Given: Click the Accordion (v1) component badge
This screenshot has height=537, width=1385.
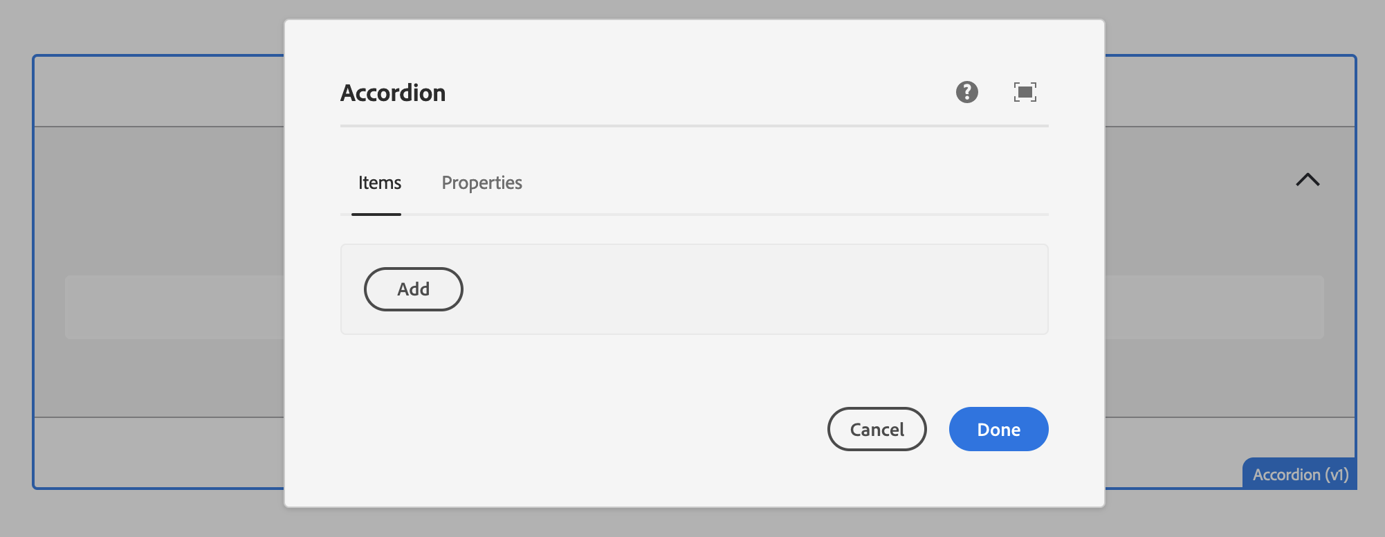Looking at the screenshot, I should (1300, 475).
